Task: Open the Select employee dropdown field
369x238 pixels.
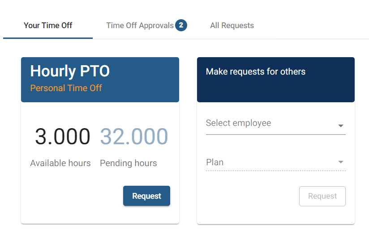Action: (269, 123)
